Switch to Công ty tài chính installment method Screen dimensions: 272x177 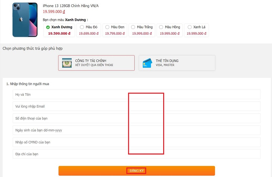coord(97,63)
